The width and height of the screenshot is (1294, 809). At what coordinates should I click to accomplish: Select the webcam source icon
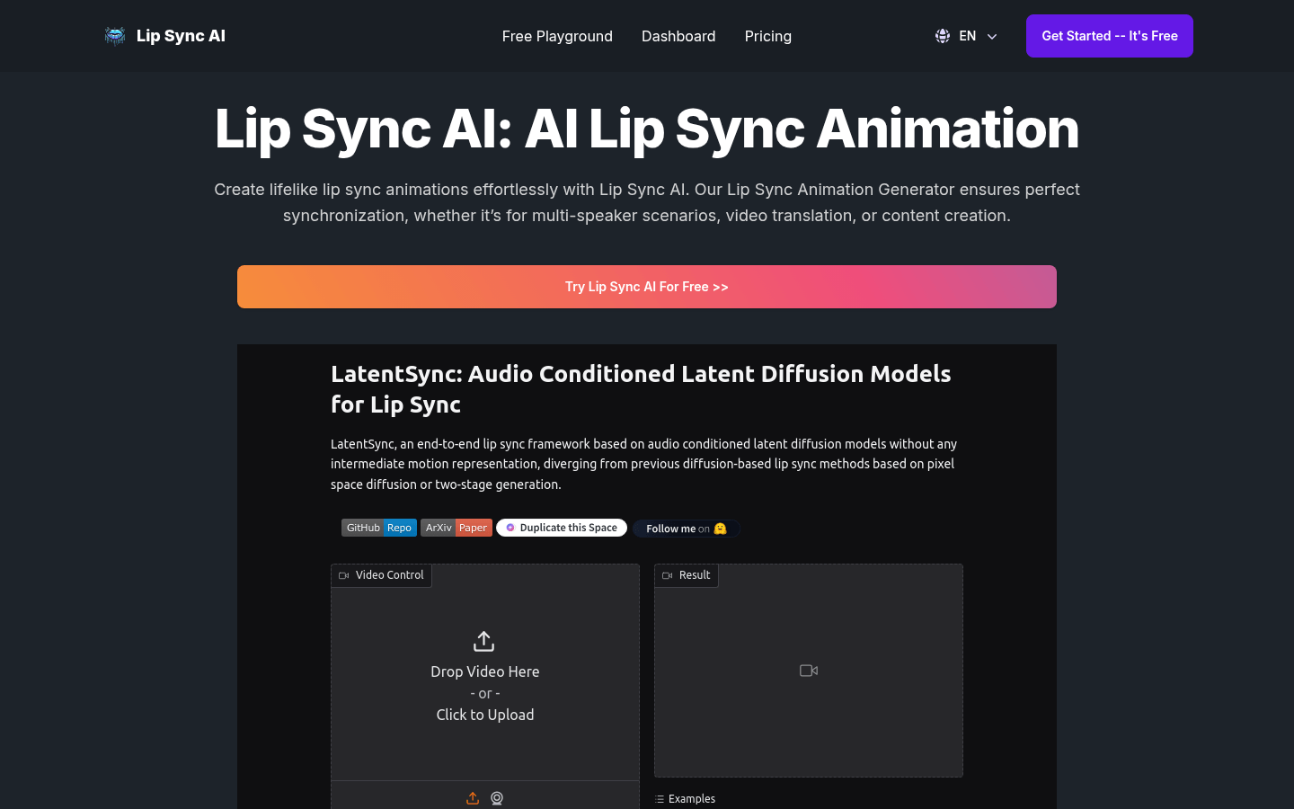tap(497, 798)
